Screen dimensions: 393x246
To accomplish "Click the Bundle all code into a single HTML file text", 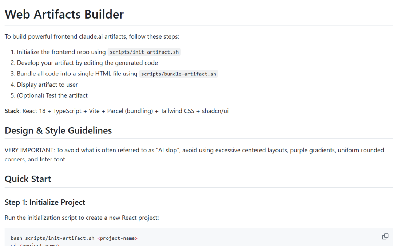I will coord(77,74).
